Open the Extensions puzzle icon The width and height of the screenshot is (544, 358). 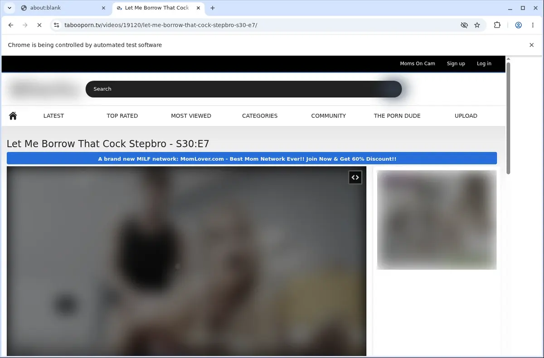tap(497, 25)
